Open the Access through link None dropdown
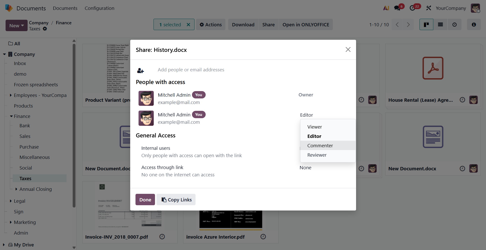 [x=305, y=168]
